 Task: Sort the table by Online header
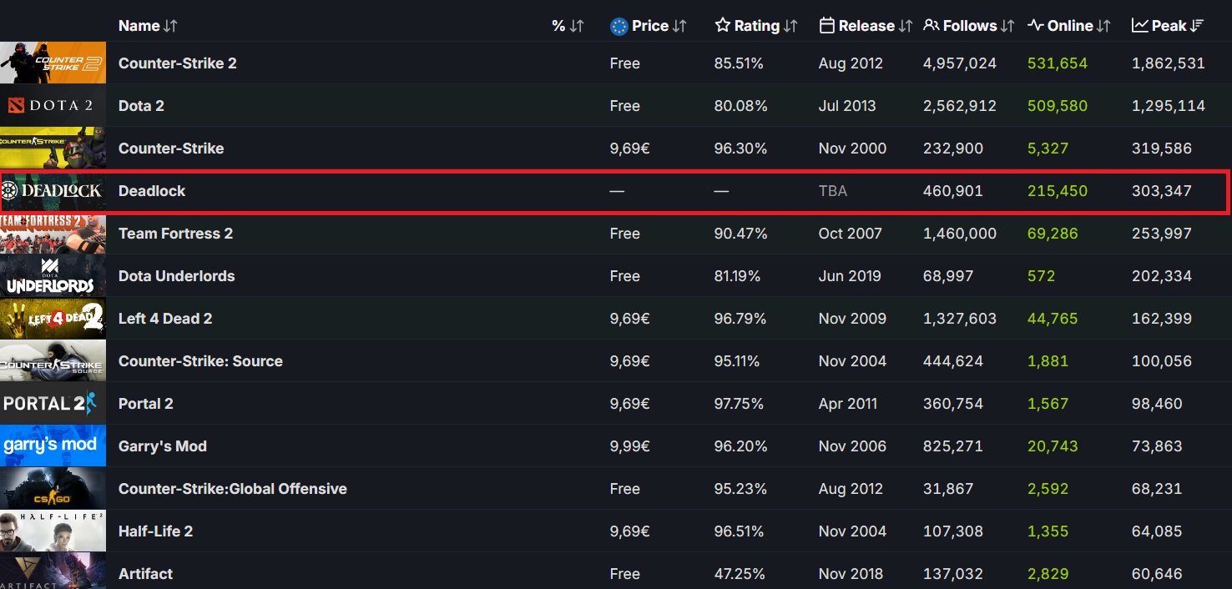tap(1069, 26)
